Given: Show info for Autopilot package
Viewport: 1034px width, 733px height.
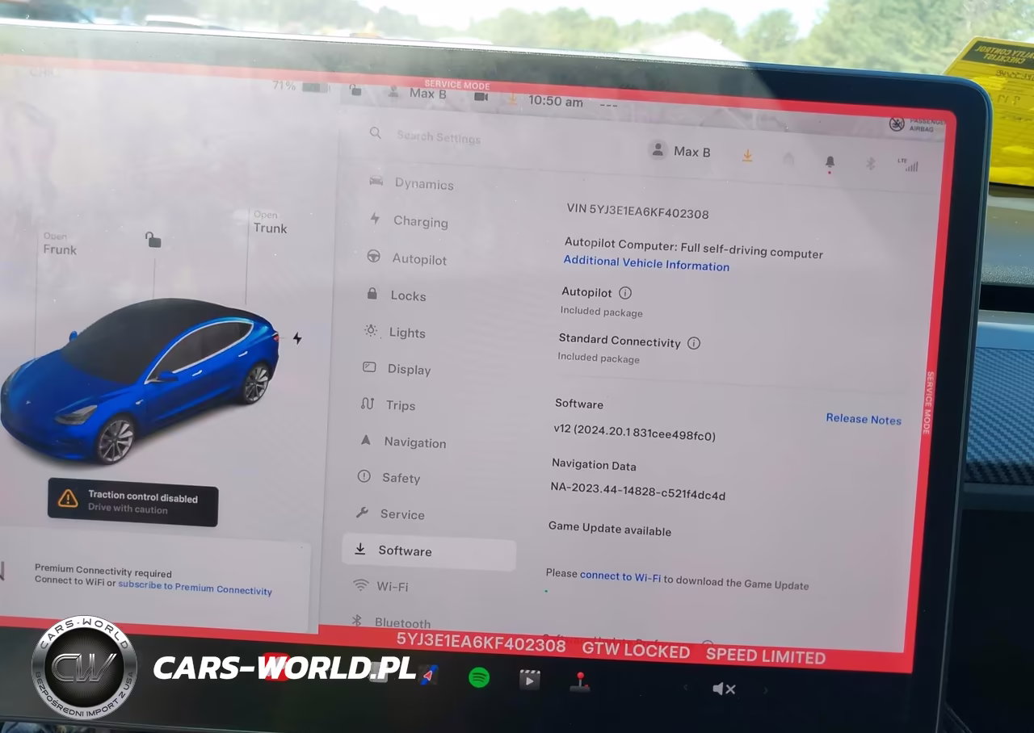Looking at the screenshot, I should point(624,293).
